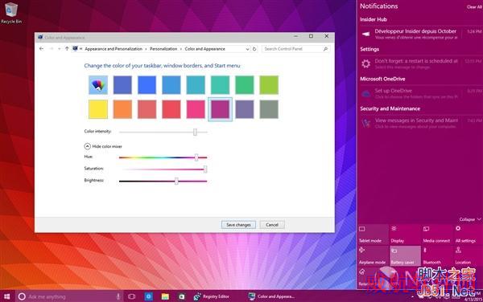The width and height of the screenshot is (483, 302).
Task: Pick the indigo blue swatch
Action: pos(122,85)
